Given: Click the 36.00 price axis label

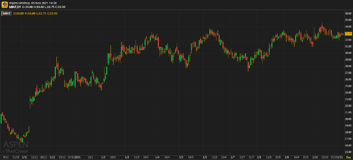Looking at the screenshot, I should point(348,14).
